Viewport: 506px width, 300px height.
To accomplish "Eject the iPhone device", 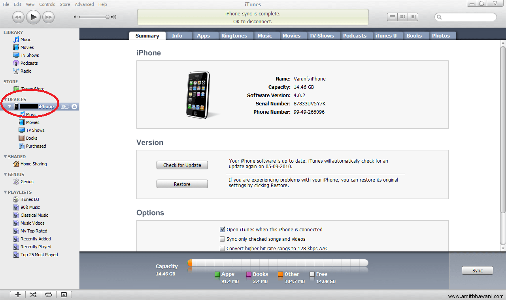I will [x=74, y=107].
